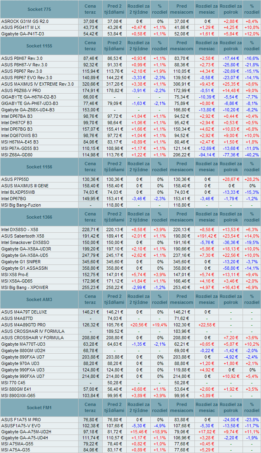Click the Socket 1156 section header
This screenshot has width=261, height=453.
click(39, 167)
